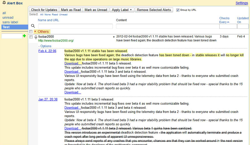Viewport: 250px width, 145px height.
Task: Click the Select None link
Action: pos(47,14)
